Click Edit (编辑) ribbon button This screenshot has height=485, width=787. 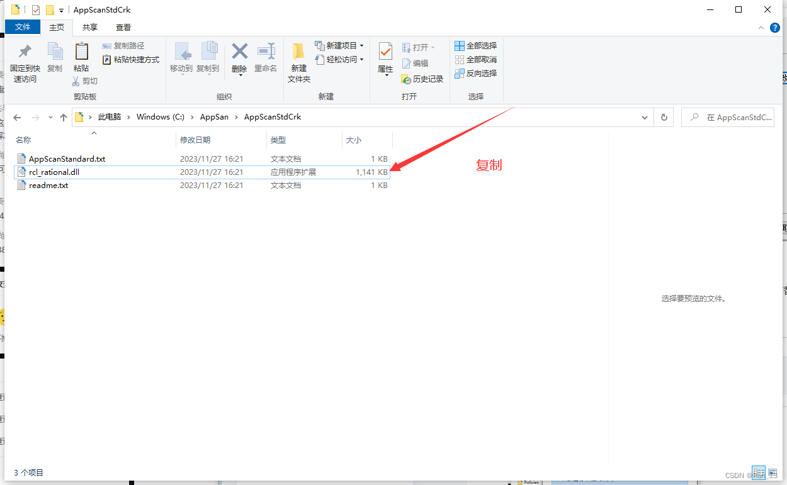[415, 64]
